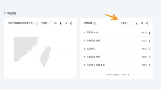161x90 pixels.
Task: Open more options for 台南 親子 旅遊 景點
Action: 149,65
